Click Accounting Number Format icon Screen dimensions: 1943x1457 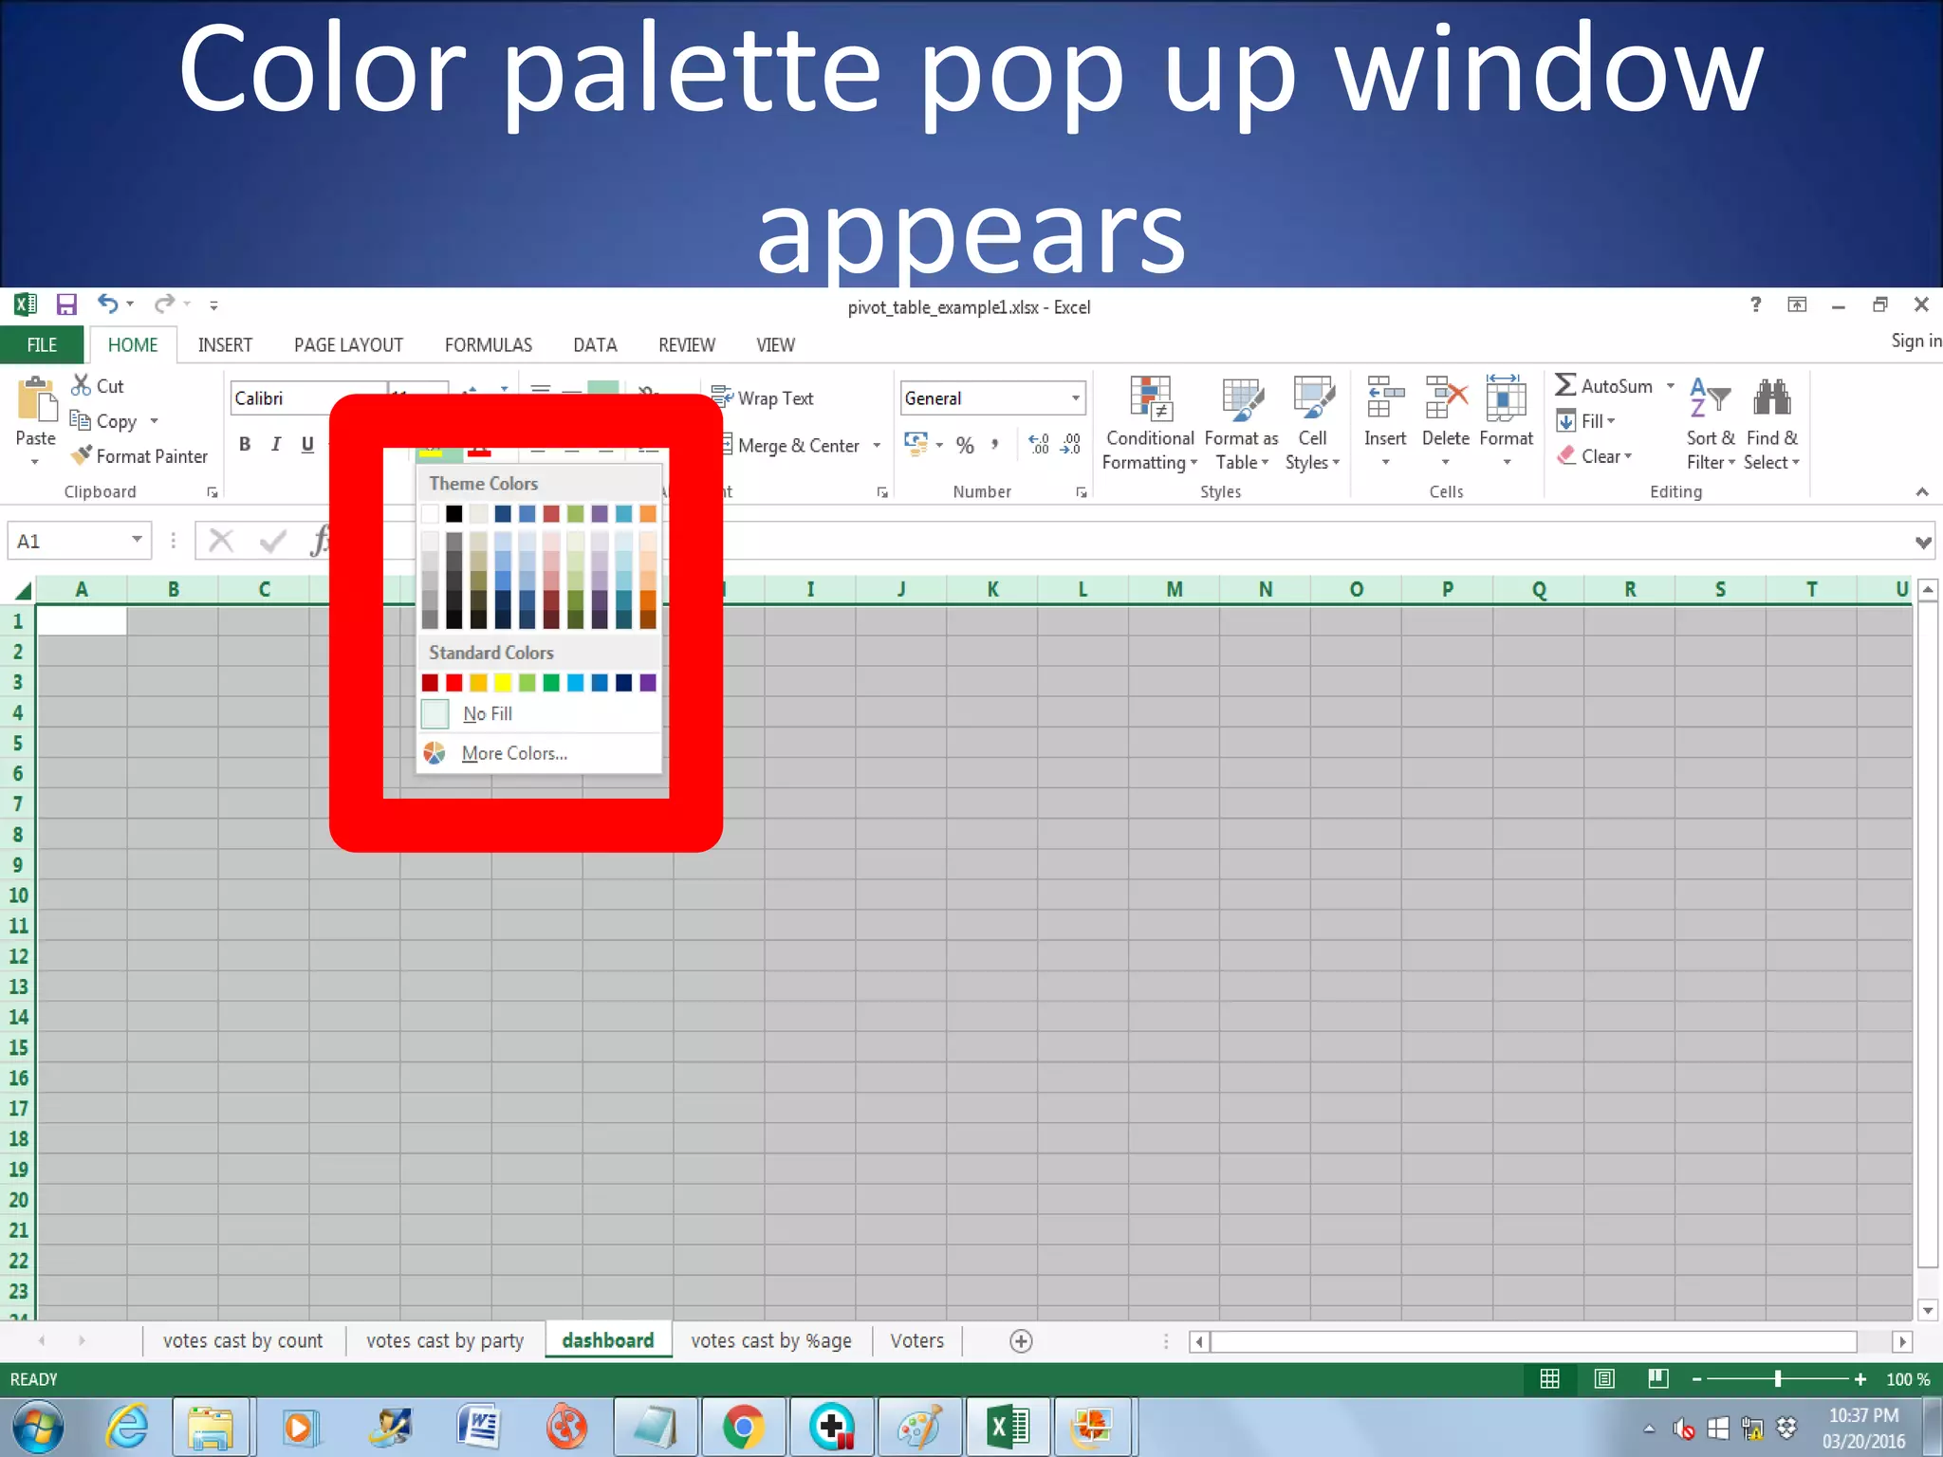pos(916,444)
